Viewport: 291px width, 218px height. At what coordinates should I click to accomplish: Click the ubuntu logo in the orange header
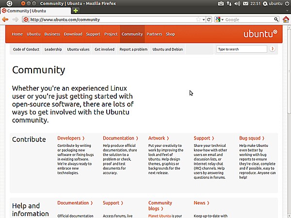[x=260, y=34]
